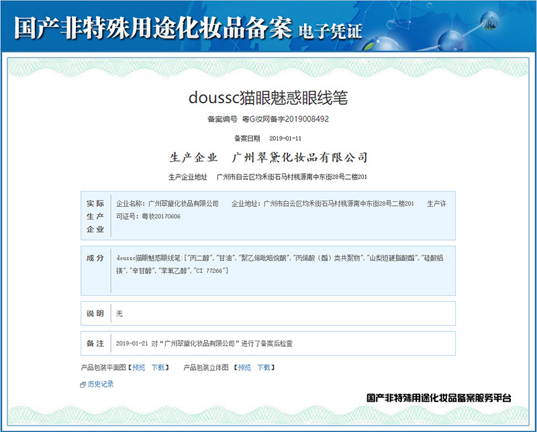Click the filing number 粤G妆网备字2019008492
The image size is (537, 432).
tap(285, 119)
